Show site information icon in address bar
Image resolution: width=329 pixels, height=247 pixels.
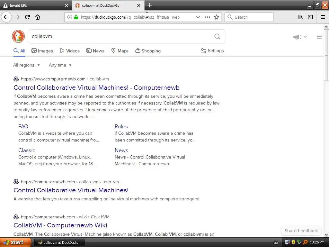coord(69,17)
